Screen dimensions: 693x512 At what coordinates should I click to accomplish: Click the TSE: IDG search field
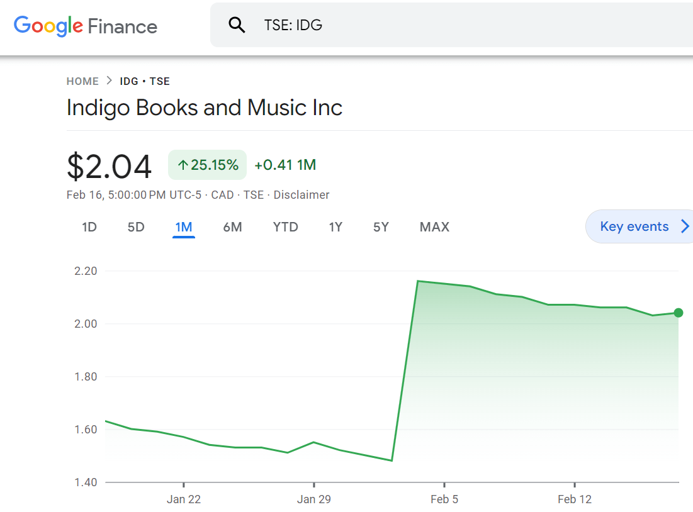coord(452,25)
